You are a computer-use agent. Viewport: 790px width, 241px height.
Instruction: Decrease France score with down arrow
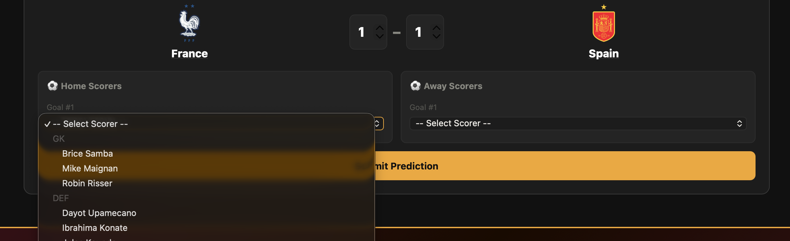380,36
